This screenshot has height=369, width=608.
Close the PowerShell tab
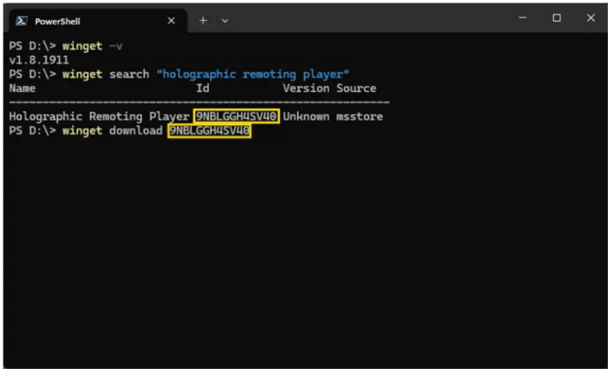click(171, 21)
